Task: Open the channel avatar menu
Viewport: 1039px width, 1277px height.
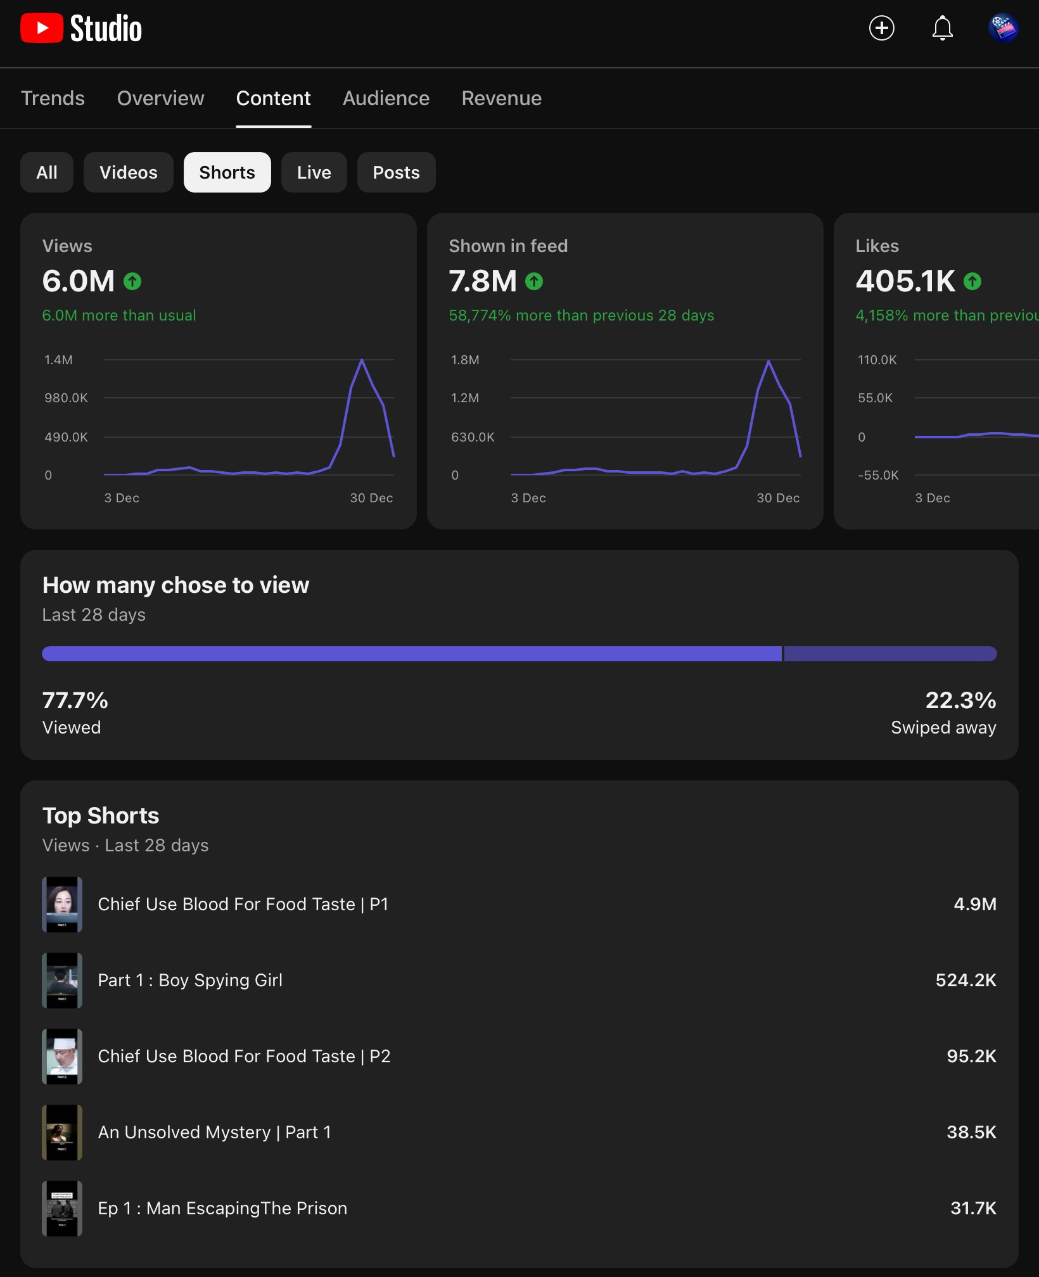Action: 1004,28
